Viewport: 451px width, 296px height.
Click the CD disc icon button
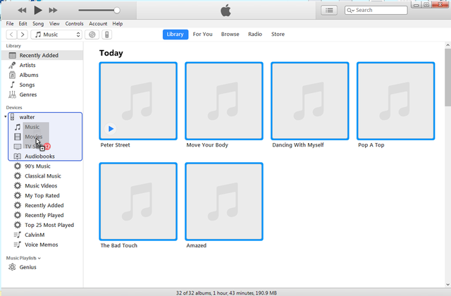92,35
